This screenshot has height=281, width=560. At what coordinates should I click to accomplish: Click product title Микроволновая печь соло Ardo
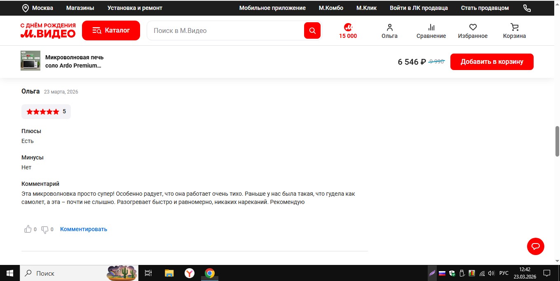(75, 61)
